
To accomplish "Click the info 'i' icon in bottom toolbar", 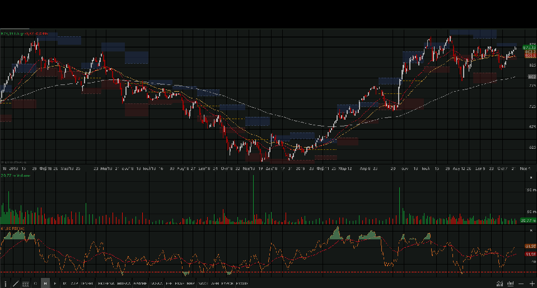I will coord(6,284).
